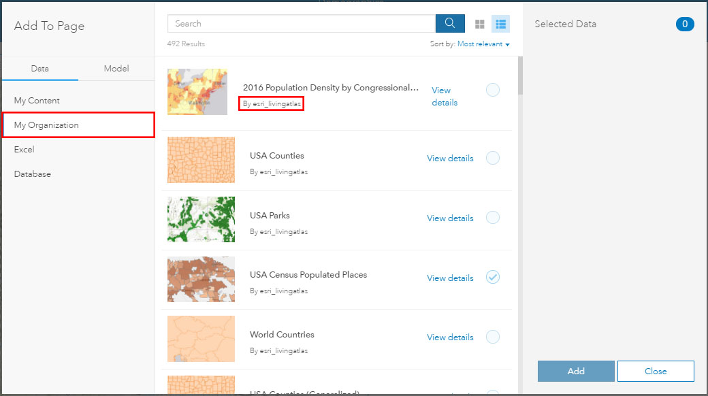Select the World Countries circle checkbox

click(x=493, y=337)
